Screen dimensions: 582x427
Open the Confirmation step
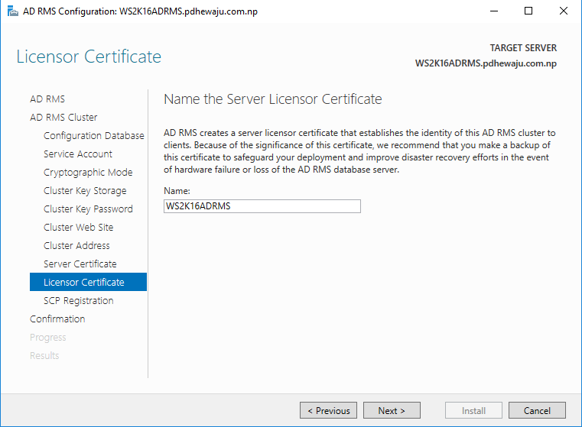pyautogui.click(x=57, y=319)
